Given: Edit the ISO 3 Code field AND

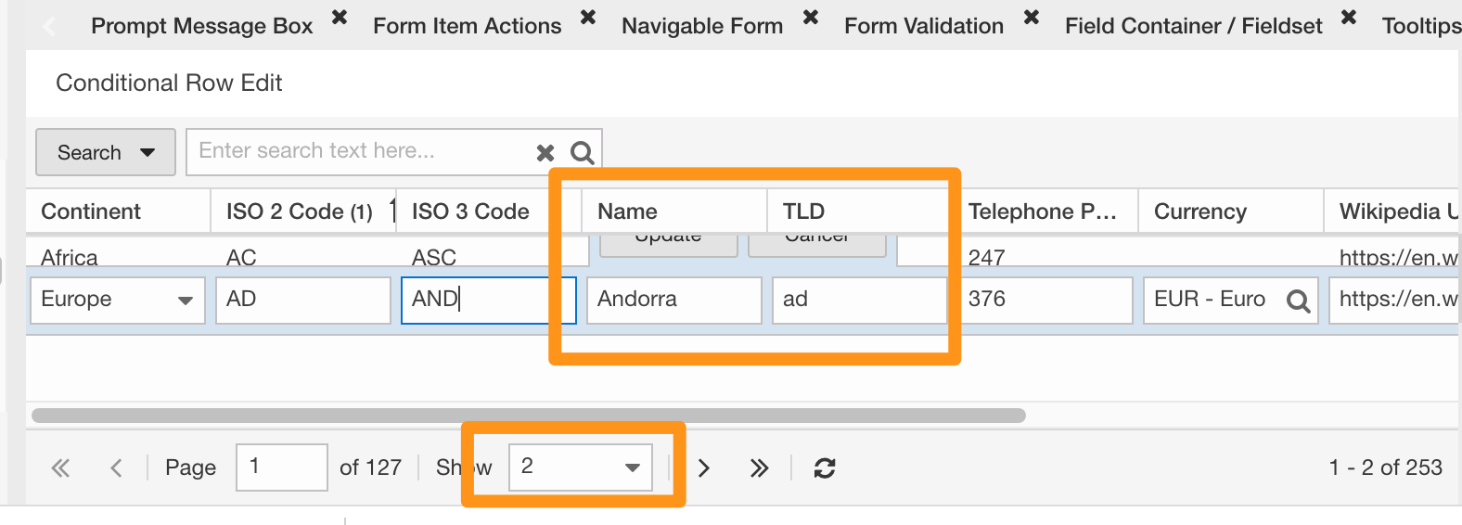Looking at the screenshot, I should (489, 301).
